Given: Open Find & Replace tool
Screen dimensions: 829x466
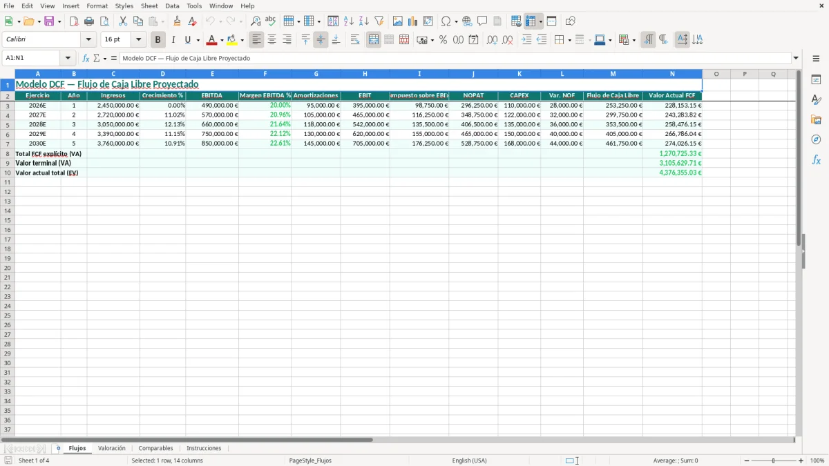Looking at the screenshot, I should (256, 21).
